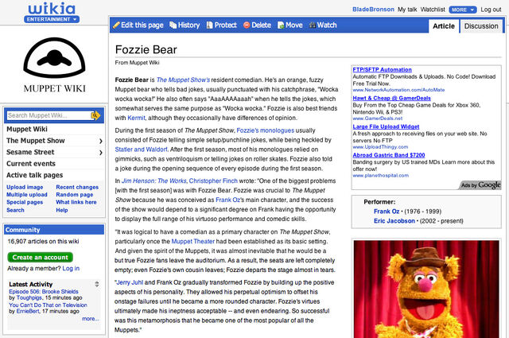This screenshot has width=509, height=338.
Task: Open Recent changes
Action: point(77,187)
